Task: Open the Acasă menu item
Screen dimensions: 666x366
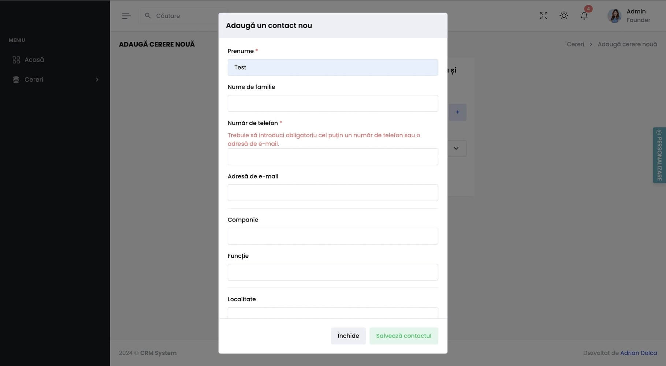Action: click(34, 60)
